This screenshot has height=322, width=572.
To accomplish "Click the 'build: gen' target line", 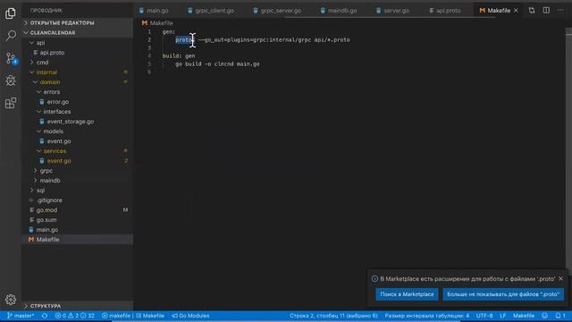I will pos(179,55).
